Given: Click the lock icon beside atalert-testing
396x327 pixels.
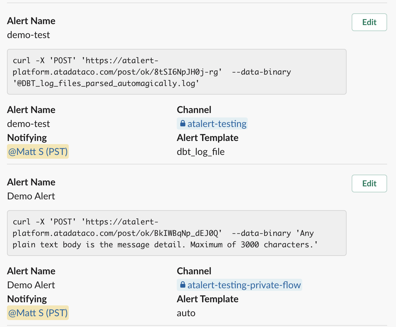Looking at the screenshot, I should 183,123.
